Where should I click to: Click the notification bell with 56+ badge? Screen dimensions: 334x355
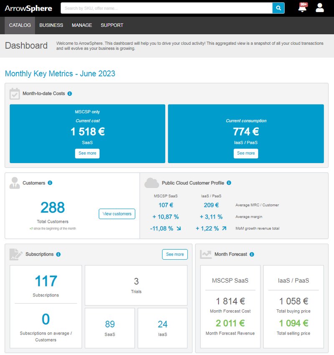click(302, 8)
